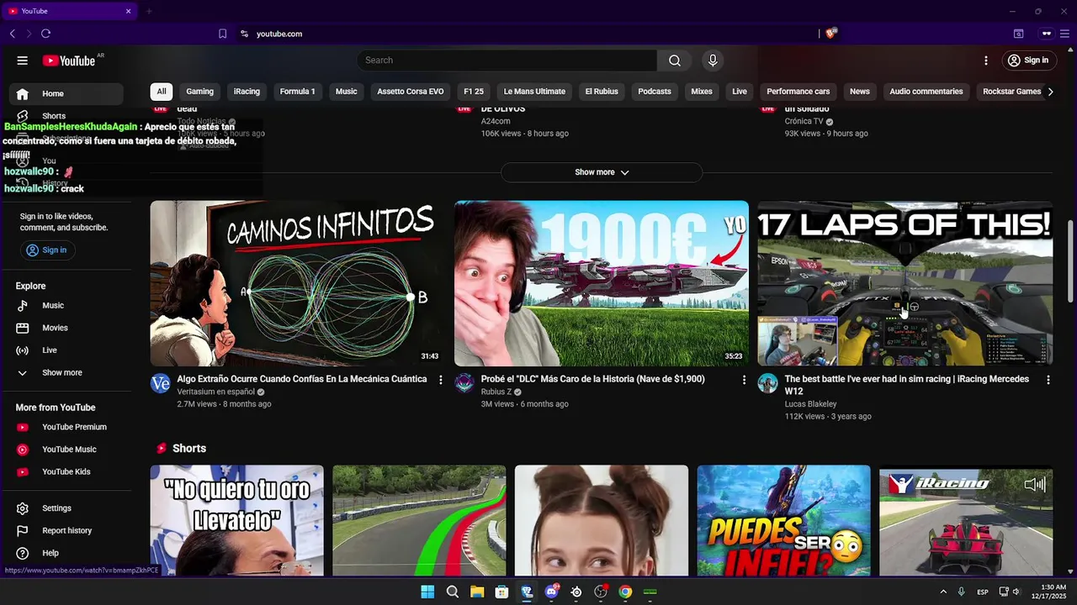Open Discord from the taskbar

pyautogui.click(x=552, y=592)
